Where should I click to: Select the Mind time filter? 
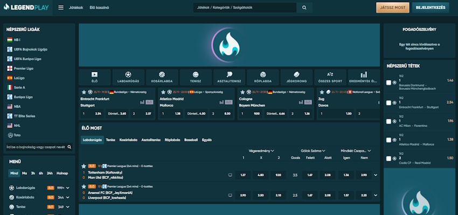[x=14, y=173]
